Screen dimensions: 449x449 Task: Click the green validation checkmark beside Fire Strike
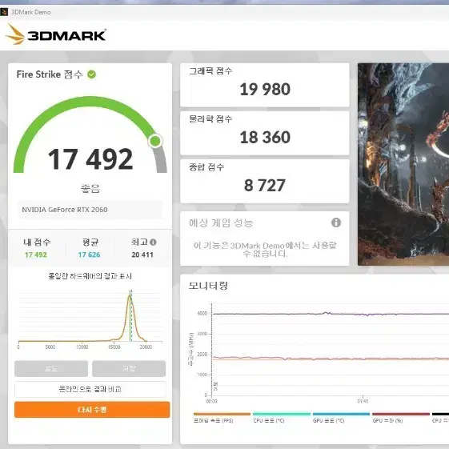(x=91, y=74)
